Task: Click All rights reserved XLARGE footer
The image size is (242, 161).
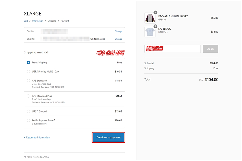Action: click(36, 157)
